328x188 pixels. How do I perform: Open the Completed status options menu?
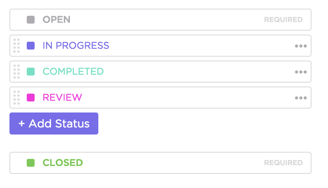pos(300,72)
